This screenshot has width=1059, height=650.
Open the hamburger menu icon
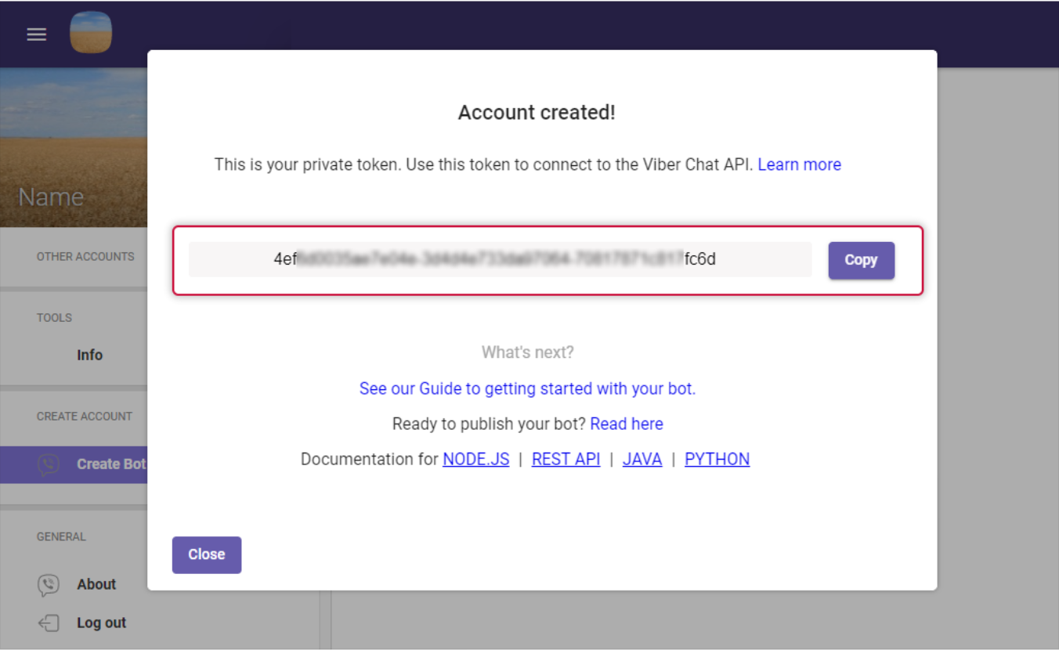point(37,34)
